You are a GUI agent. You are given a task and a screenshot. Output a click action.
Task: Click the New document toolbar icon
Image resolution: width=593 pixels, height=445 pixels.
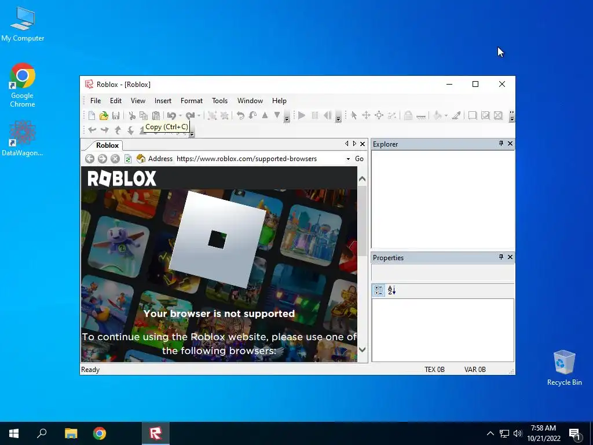(x=91, y=115)
